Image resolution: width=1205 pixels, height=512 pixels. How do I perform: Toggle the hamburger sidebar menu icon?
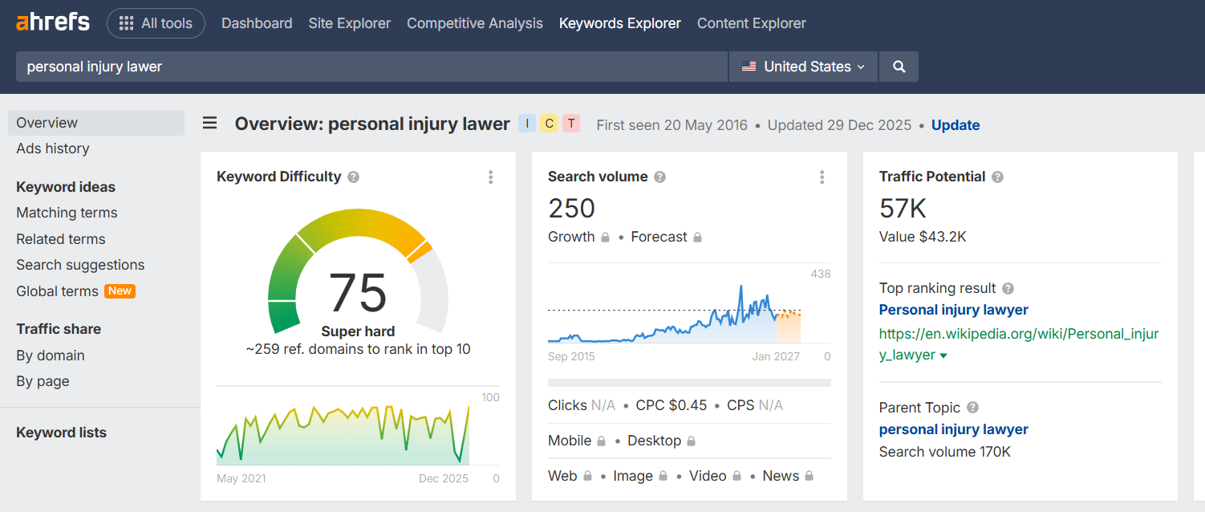(210, 124)
